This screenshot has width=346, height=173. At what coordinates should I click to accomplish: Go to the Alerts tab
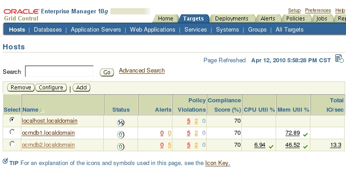coord(268,19)
